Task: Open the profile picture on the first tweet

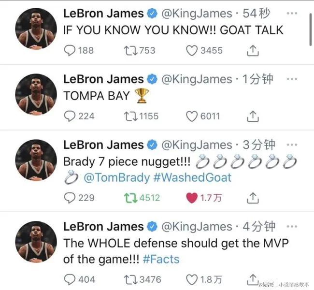Action: point(36,29)
